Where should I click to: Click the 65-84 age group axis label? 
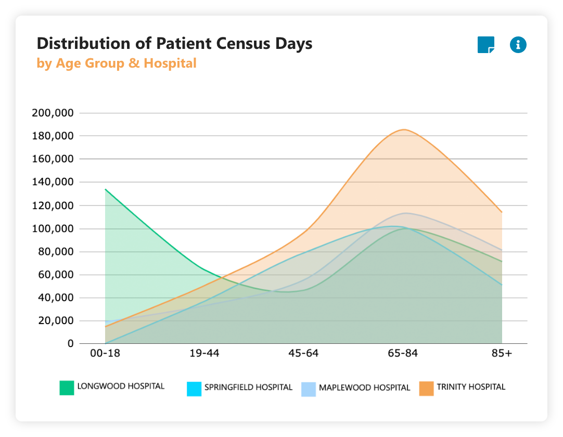pos(403,353)
